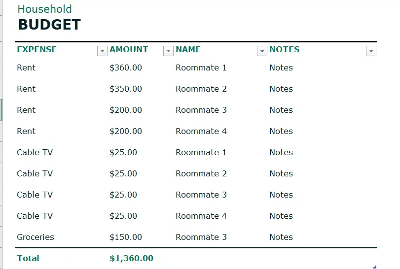Click the AMOUNT column header text

(129, 49)
